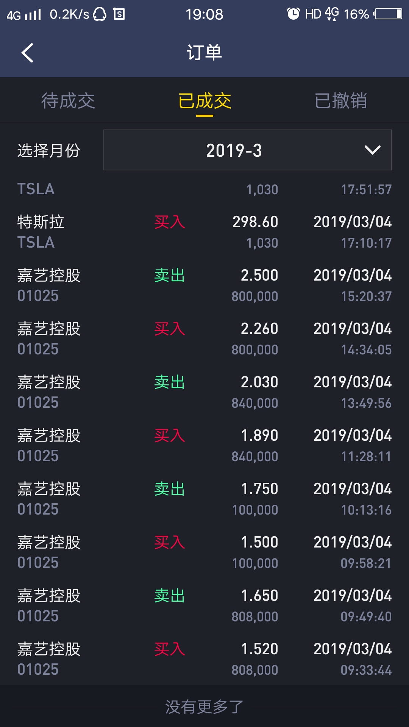
Task: Tap the S app notification icon
Action: pyautogui.click(x=119, y=14)
